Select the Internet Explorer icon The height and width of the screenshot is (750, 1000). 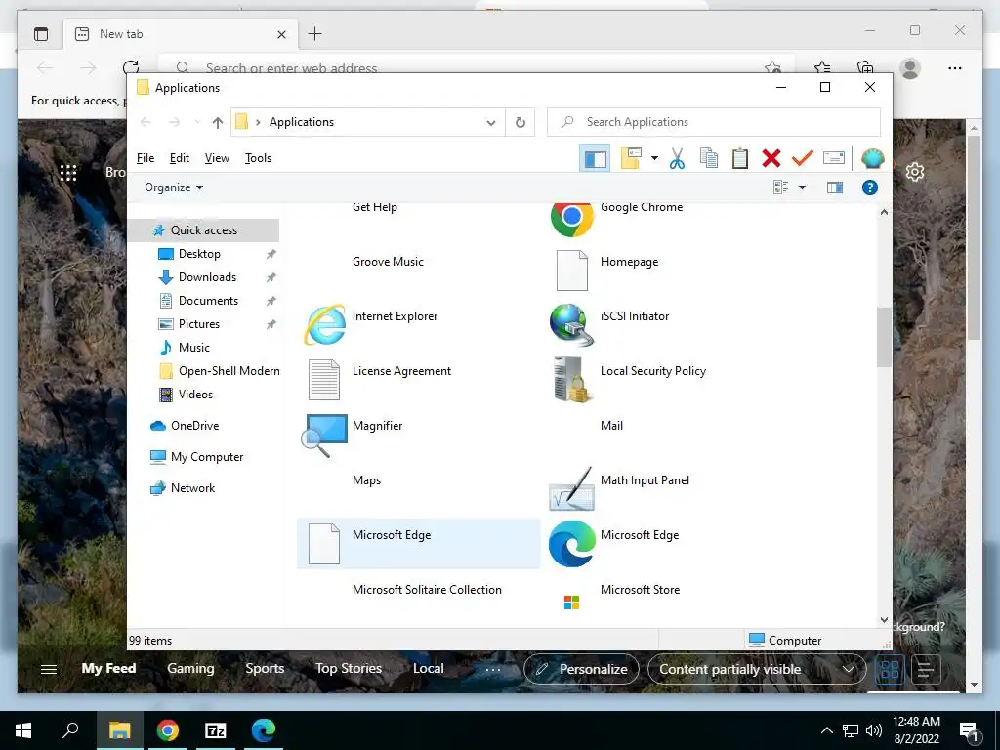click(x=324, y=324)
